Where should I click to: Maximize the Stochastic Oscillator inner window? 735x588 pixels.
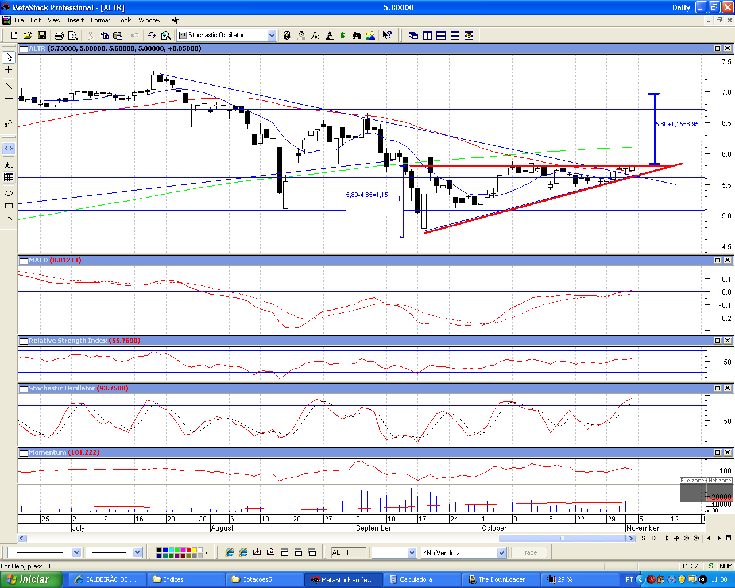click(x=718, y=388)
